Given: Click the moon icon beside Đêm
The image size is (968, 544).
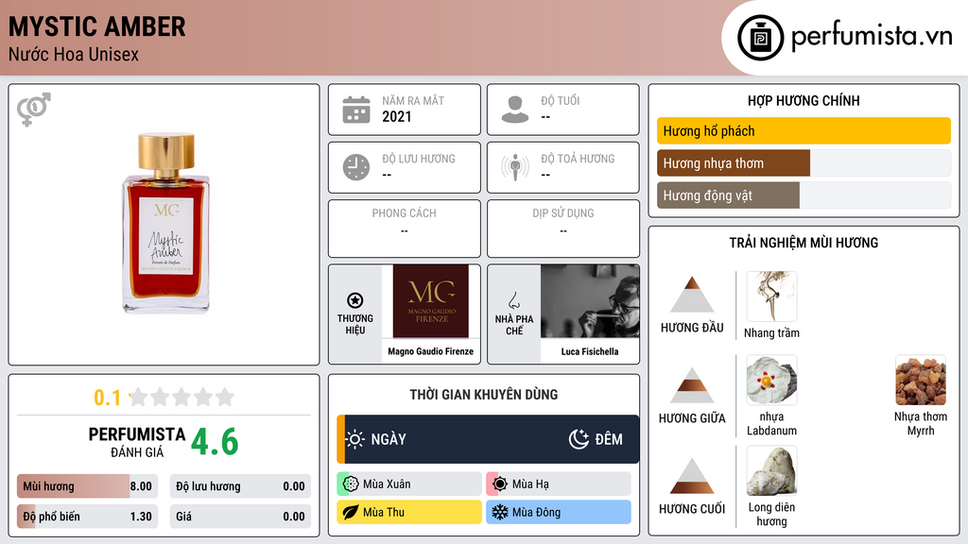Looking at the screenshot, I should pos(579,439).
